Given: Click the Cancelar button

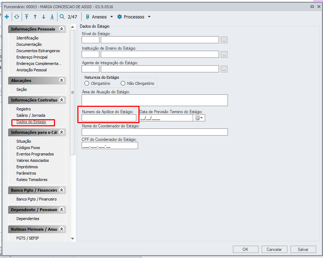Looking at the screenshot, I should click(x=274, y=249).
